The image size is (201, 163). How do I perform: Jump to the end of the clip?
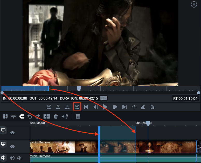pos(124,107)
